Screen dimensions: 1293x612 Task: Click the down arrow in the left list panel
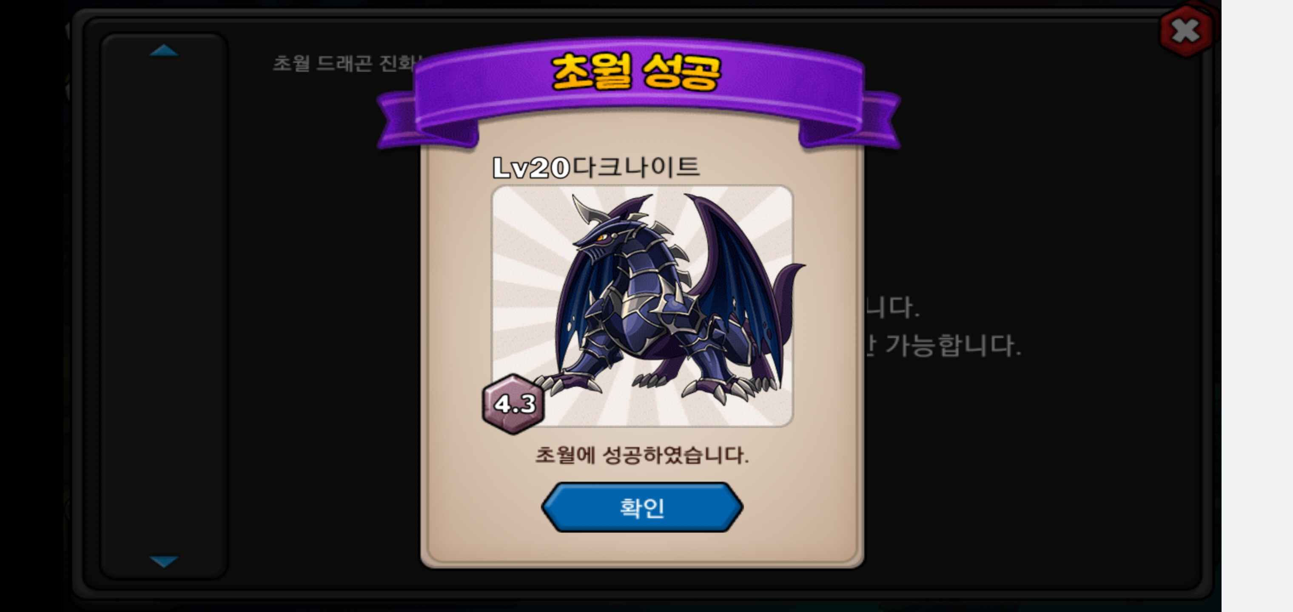164,561
